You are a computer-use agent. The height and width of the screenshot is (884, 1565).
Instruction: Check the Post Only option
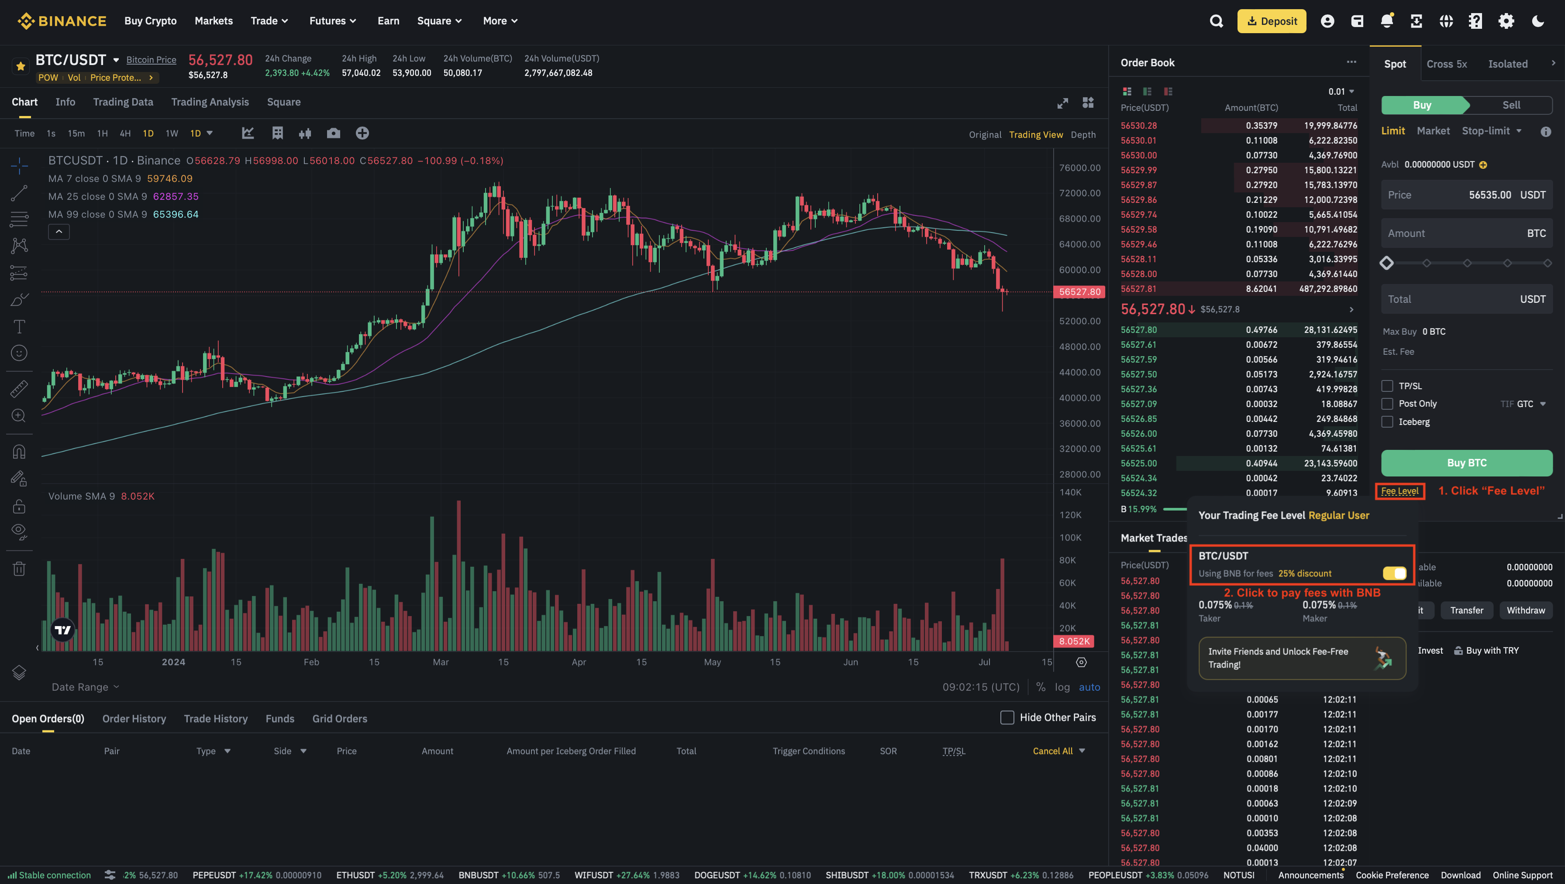[1387, 404]
